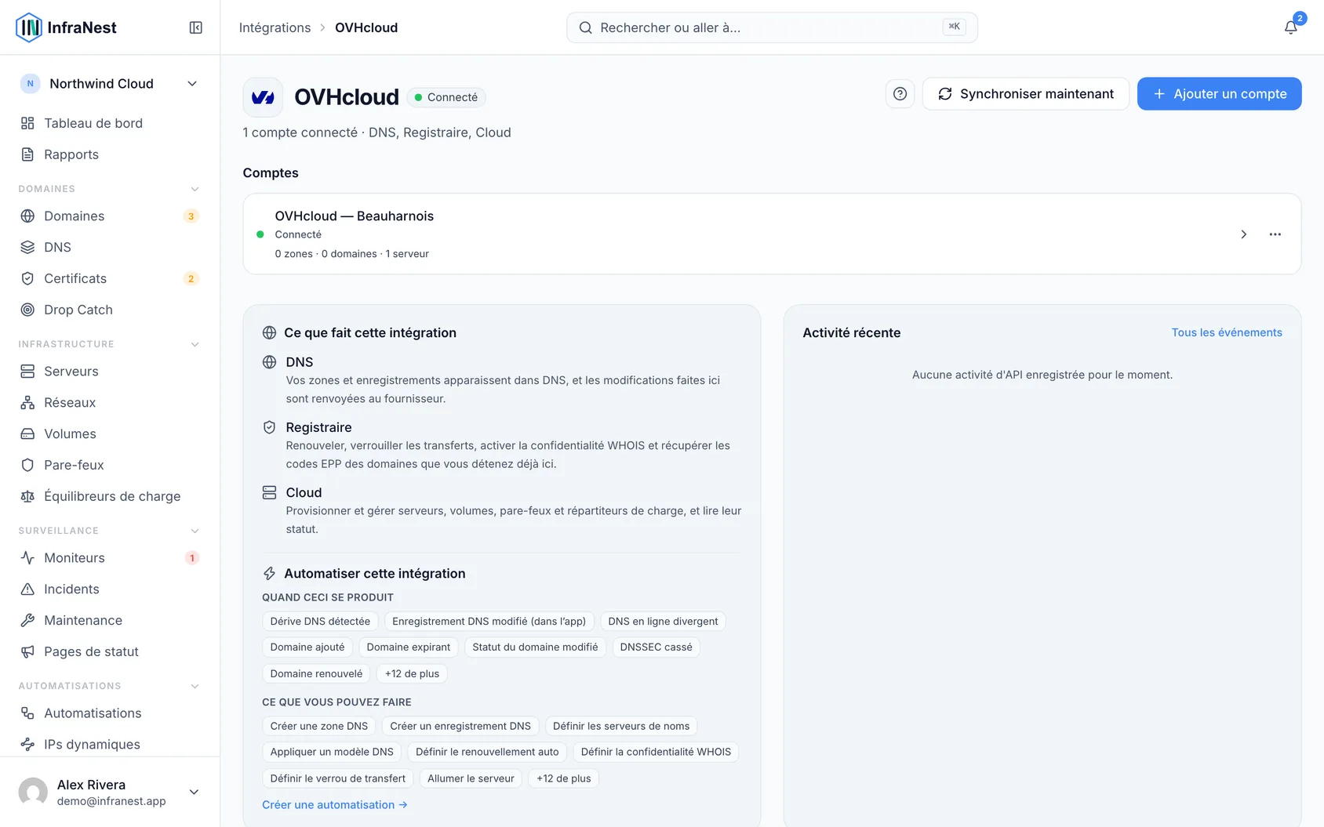Follow Créer une automatisation link
The height and width of the screenshot is (827, 1324).
point(335,805)
